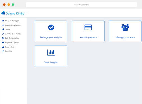Click the View insights link
Image resolution: width=142 pixels, height=104 pixels.
coord(51,63)
